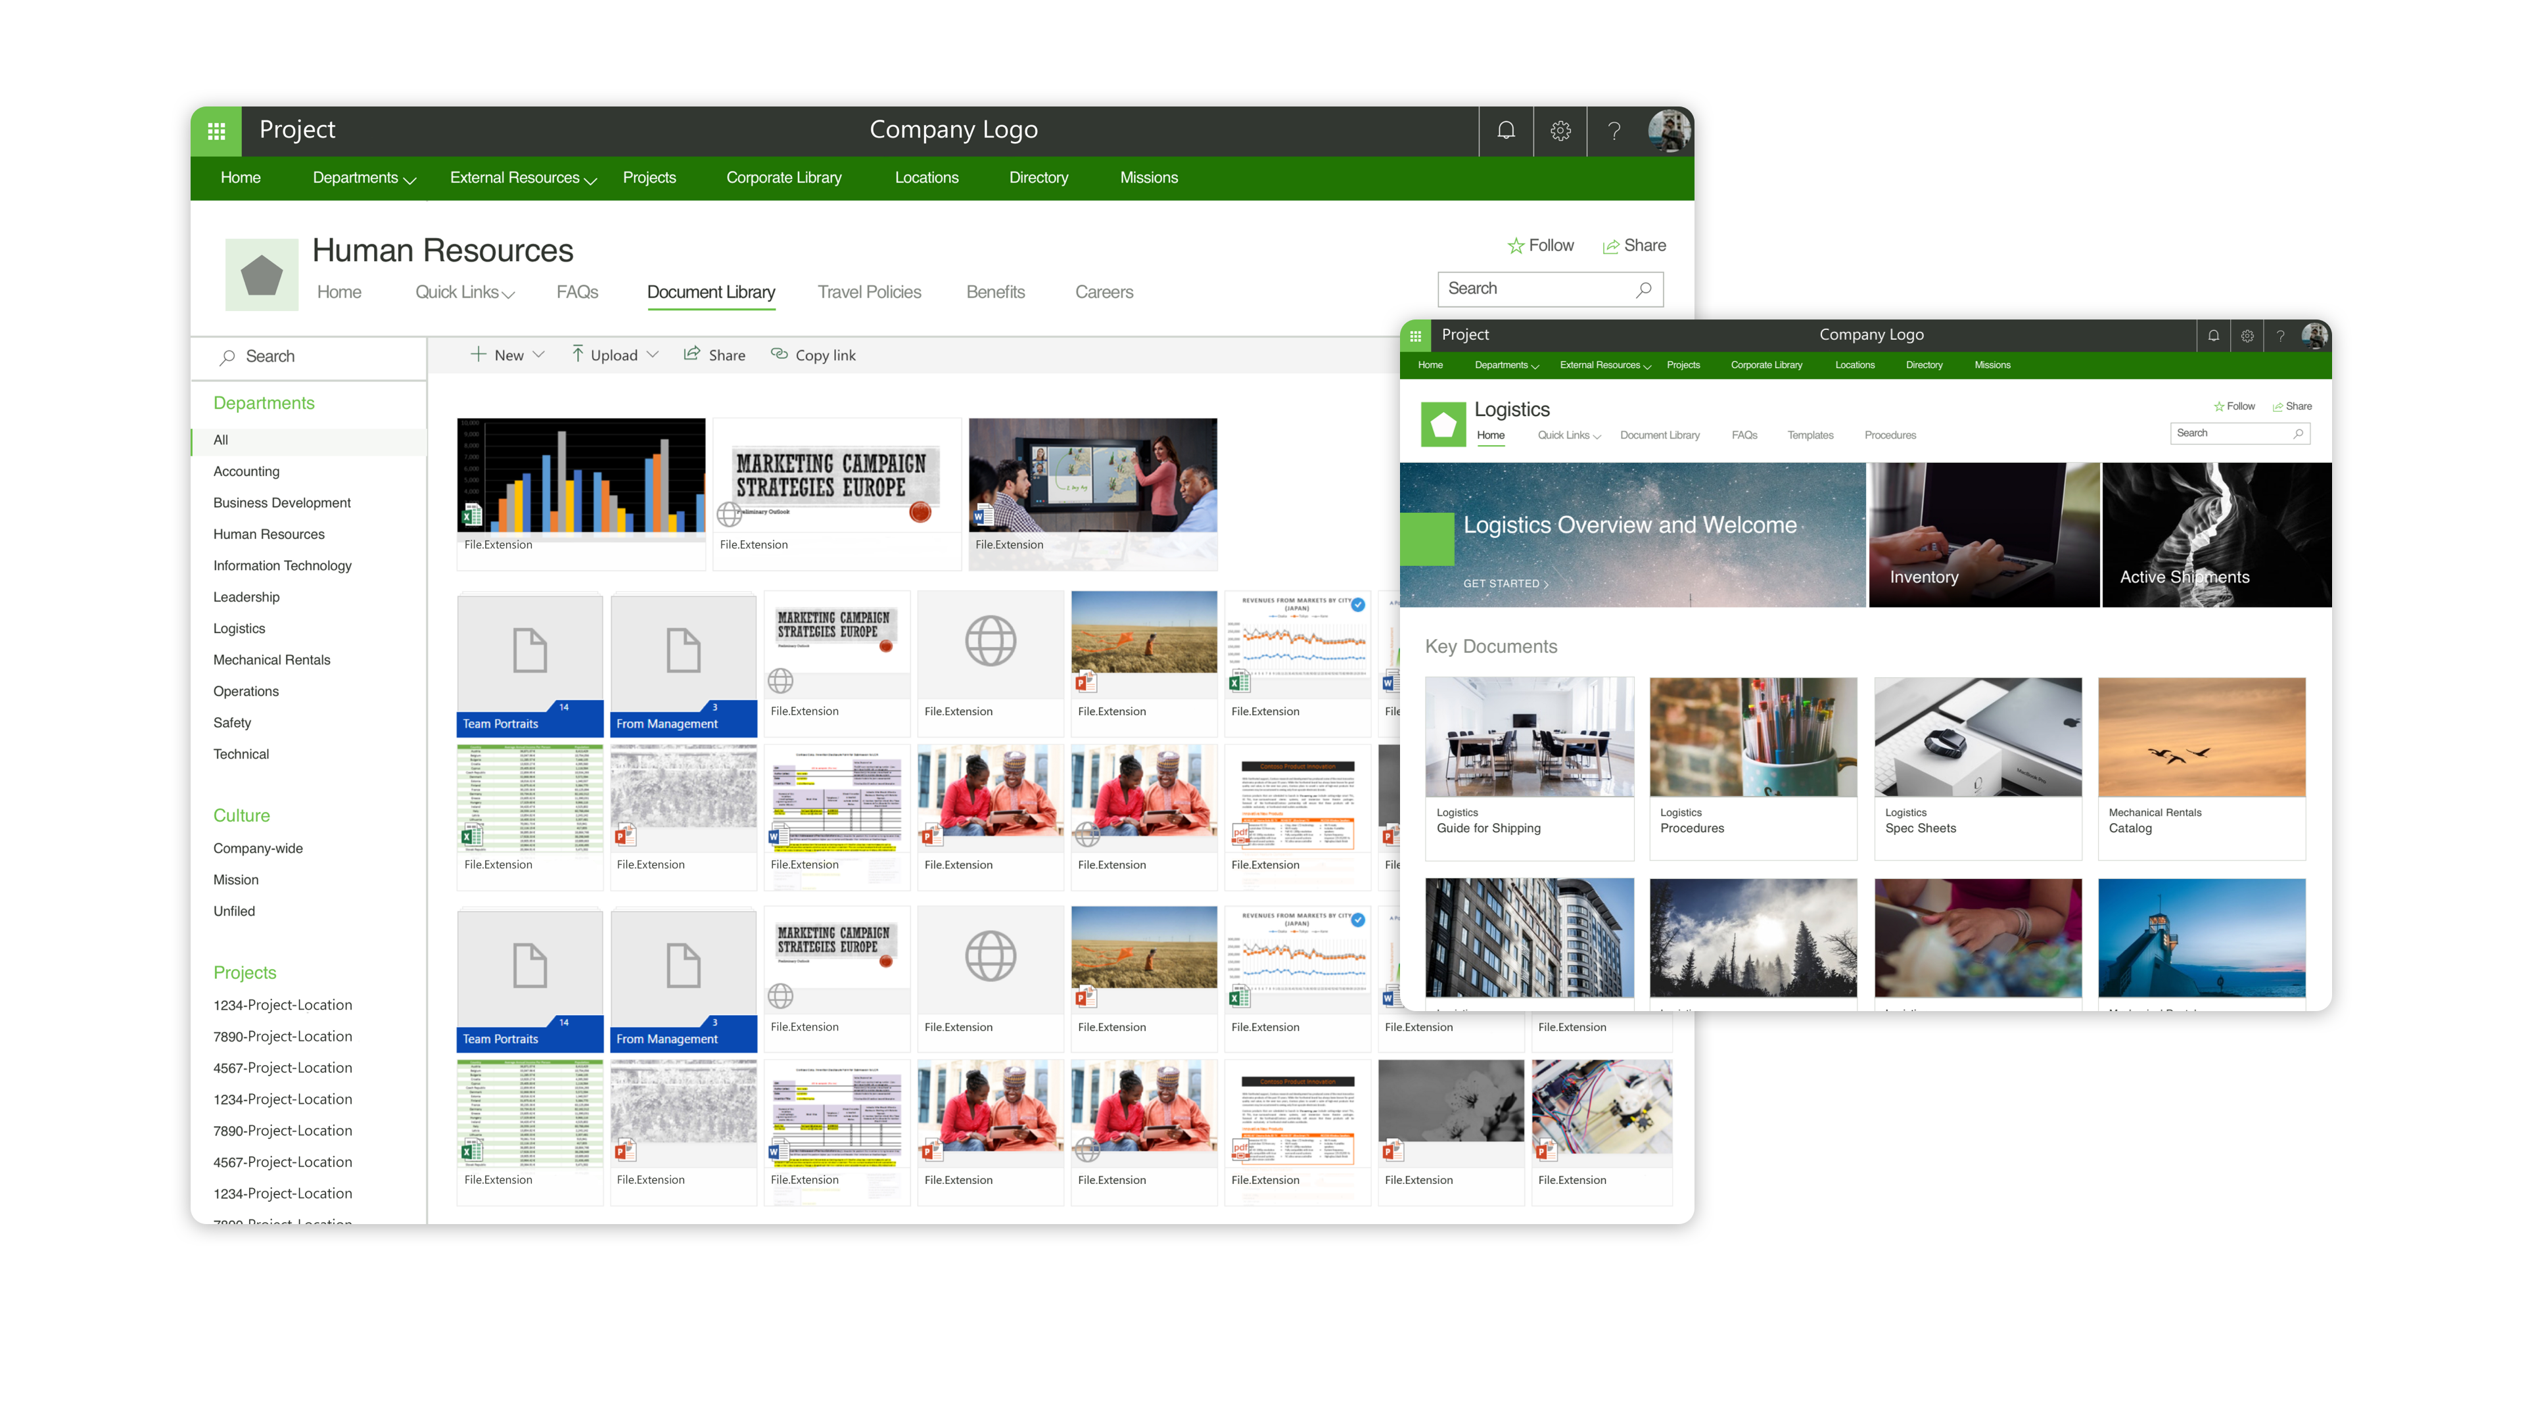The width and height of the screenshot is (2524, 1420).
Task: Click the Help question mark icon
Action: (1612, 130)
